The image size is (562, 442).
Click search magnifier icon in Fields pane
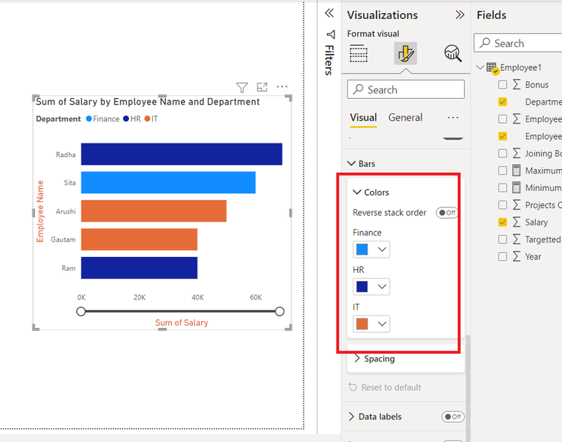point(485,43)
